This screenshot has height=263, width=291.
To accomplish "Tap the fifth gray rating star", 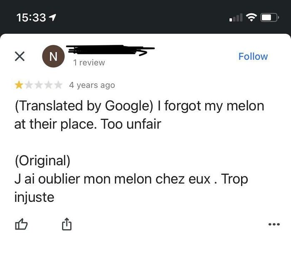I will pos(58,85).
